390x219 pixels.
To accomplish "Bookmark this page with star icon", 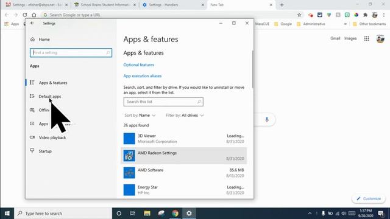I will click(x=299, y=15).
